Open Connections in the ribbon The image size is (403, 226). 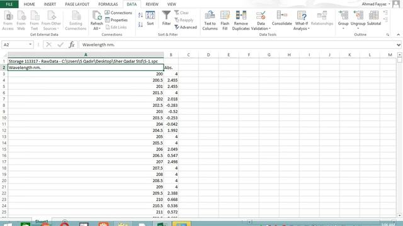click(x=118, y=13)
